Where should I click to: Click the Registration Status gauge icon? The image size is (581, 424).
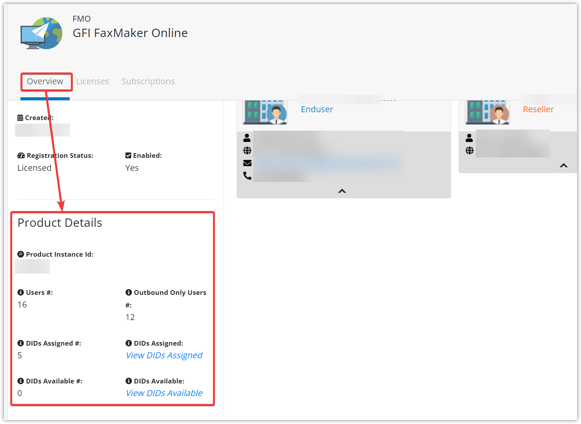(21, 156)
